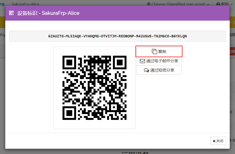Open the Chinese (Simplified Han script) language dropdown

tap(178, 4)
